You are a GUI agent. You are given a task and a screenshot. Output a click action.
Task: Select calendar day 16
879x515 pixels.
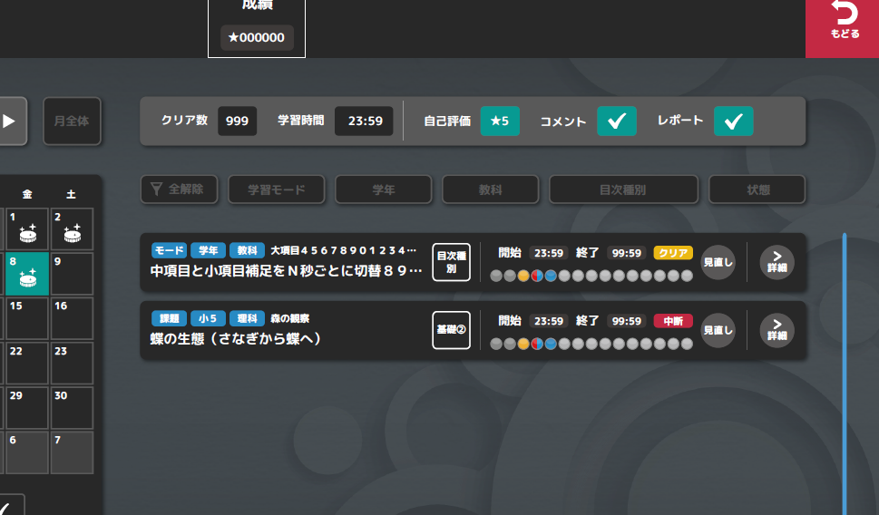point(72,318)
